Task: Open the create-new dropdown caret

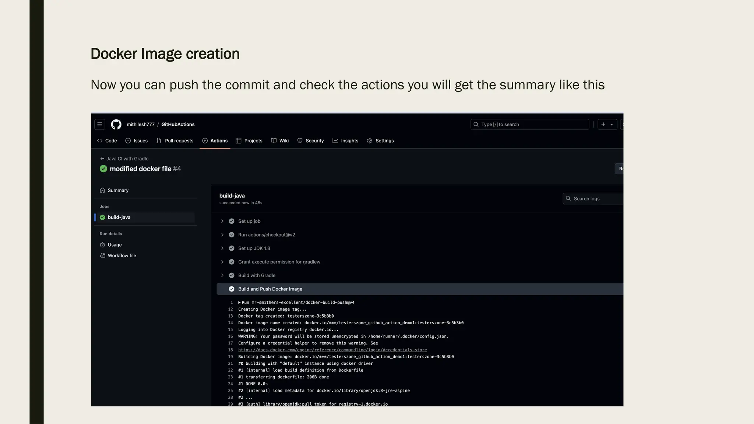Action: [x=612, y=124]
